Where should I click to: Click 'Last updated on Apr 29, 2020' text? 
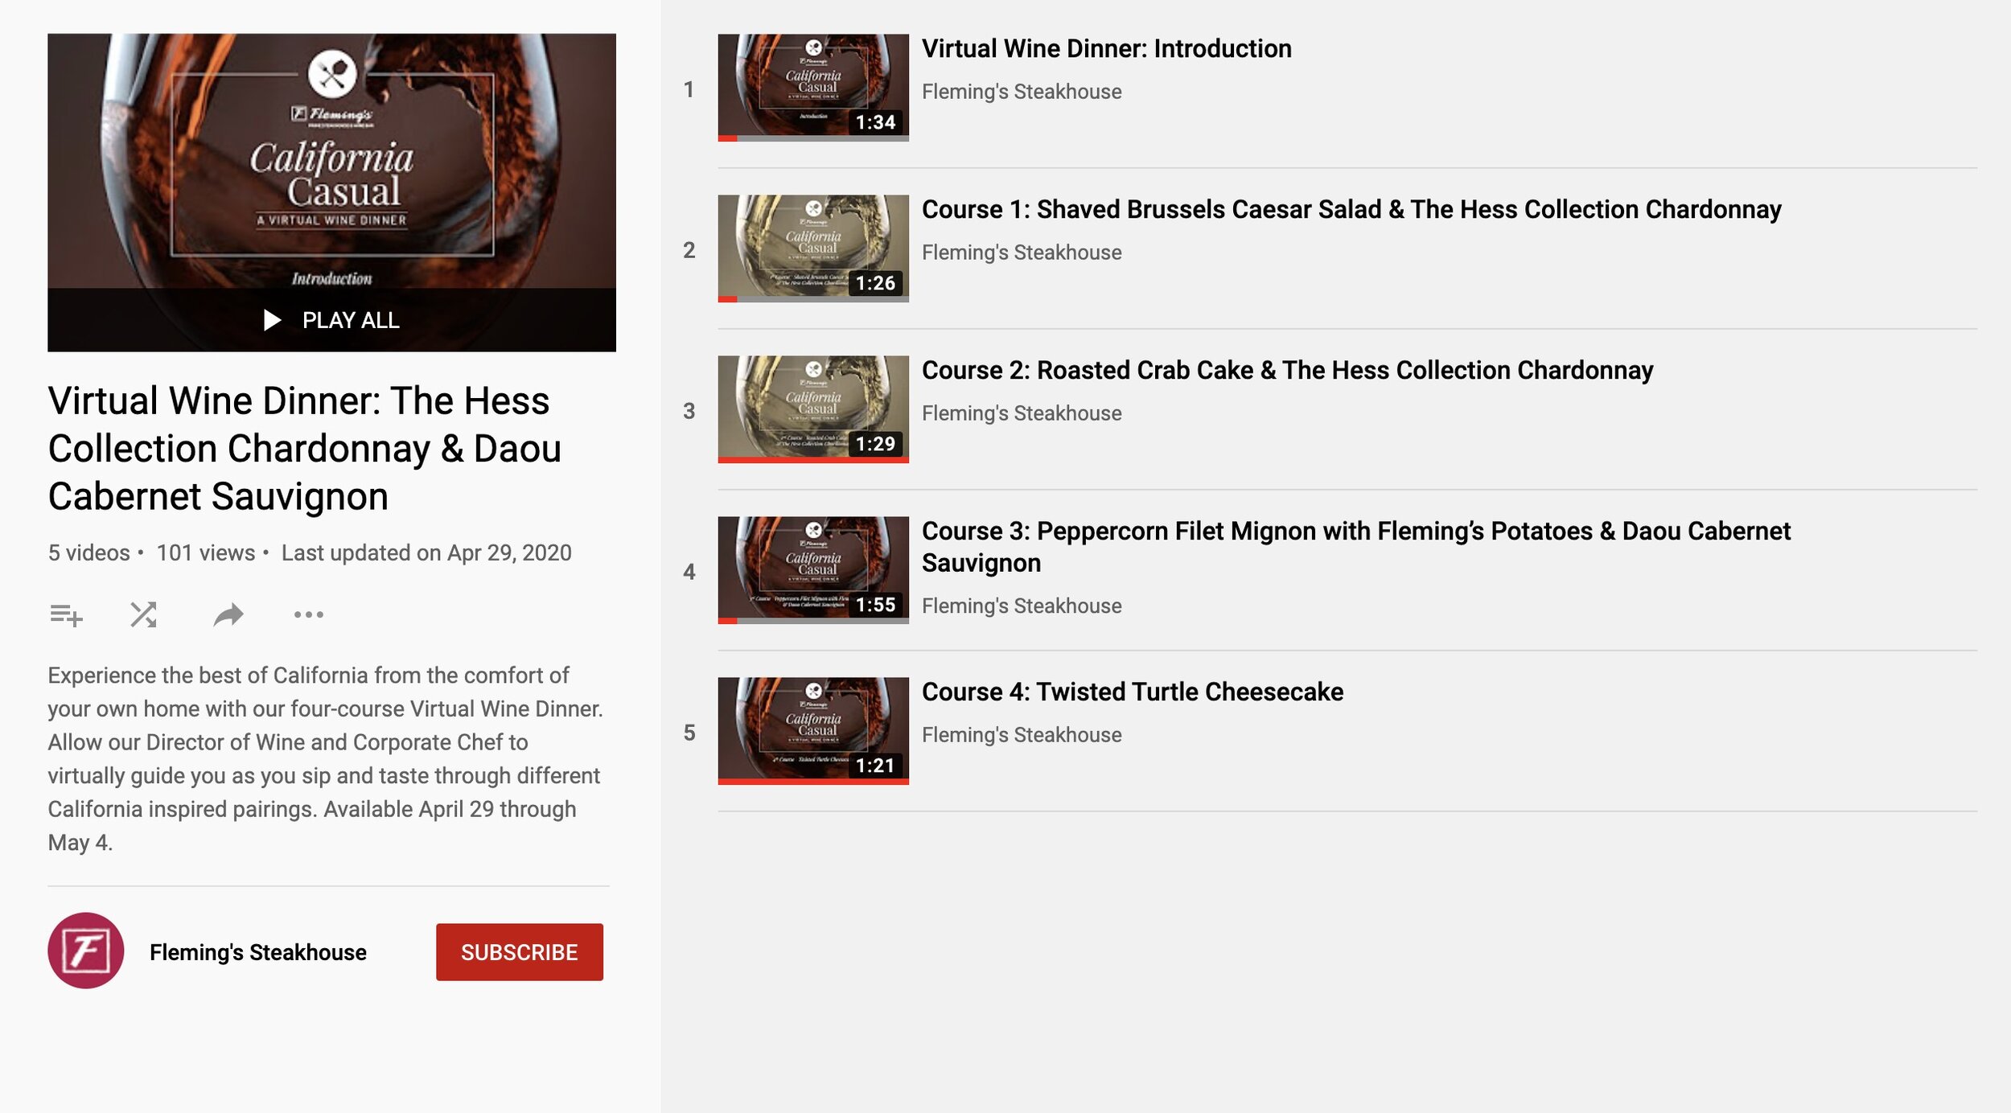click(426, 553)
